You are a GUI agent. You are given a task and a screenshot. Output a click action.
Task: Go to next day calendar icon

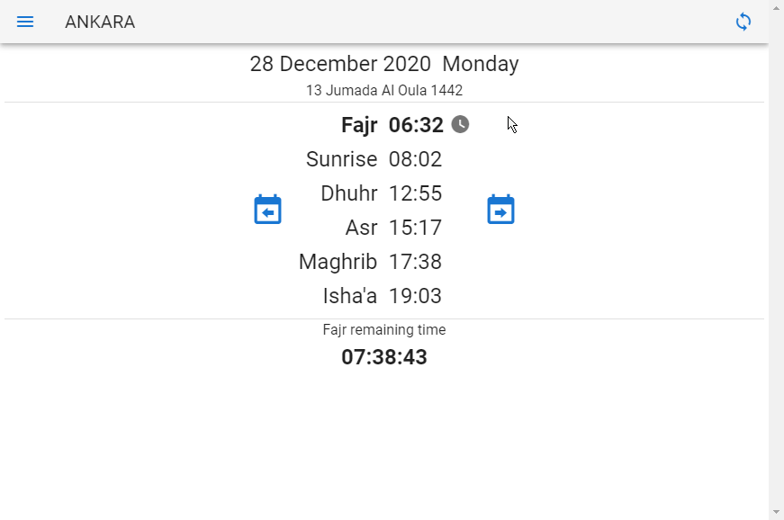pyautogui.click(x=500, y=210)
